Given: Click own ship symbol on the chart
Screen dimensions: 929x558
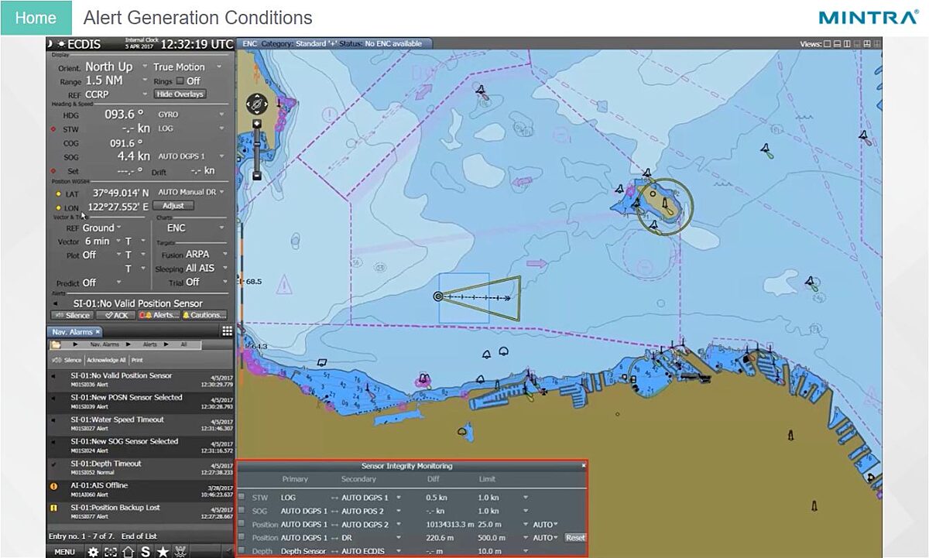Looking at the screenshot, I should 438,296.
